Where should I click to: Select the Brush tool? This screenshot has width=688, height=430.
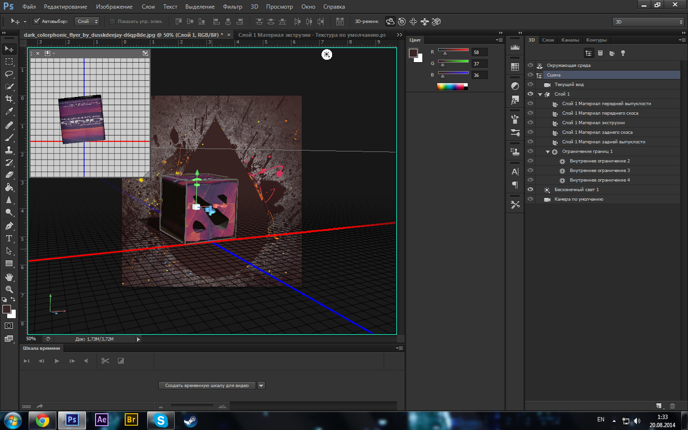[9, 138]
